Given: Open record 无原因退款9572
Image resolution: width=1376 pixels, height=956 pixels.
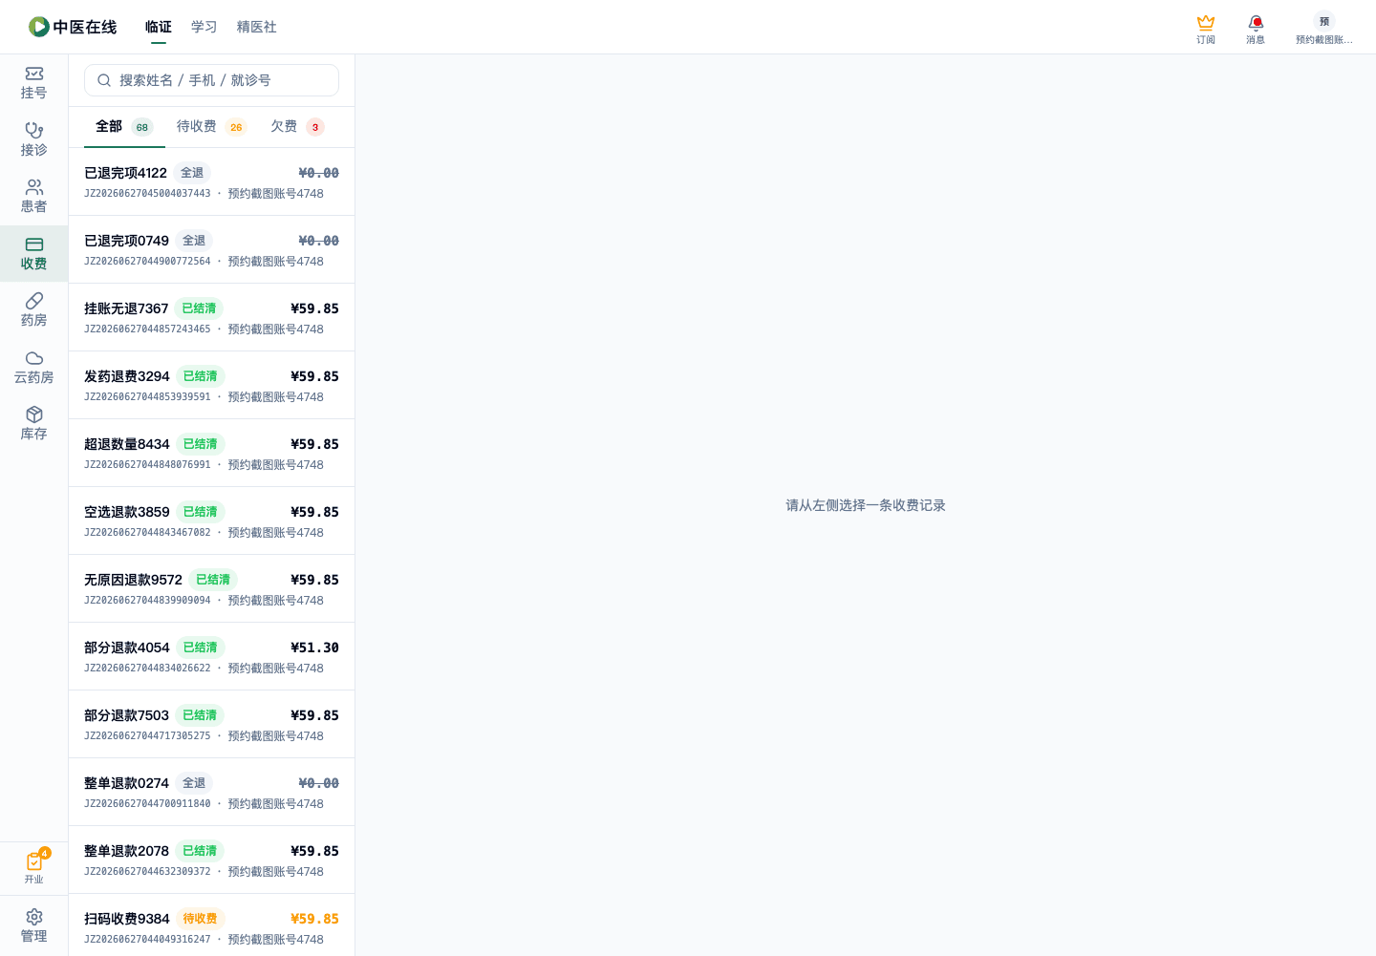Looking at the screenshot, I should click(x=211, y=588).
